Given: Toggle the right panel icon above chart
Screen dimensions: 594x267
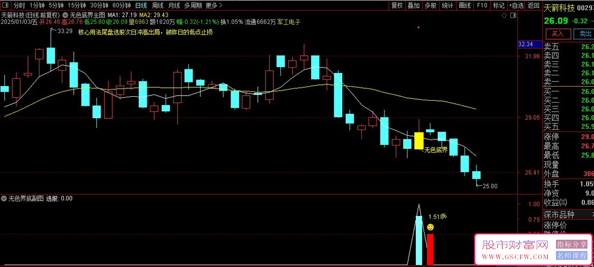Looking at the screenshot, I should tap(513, 15).
